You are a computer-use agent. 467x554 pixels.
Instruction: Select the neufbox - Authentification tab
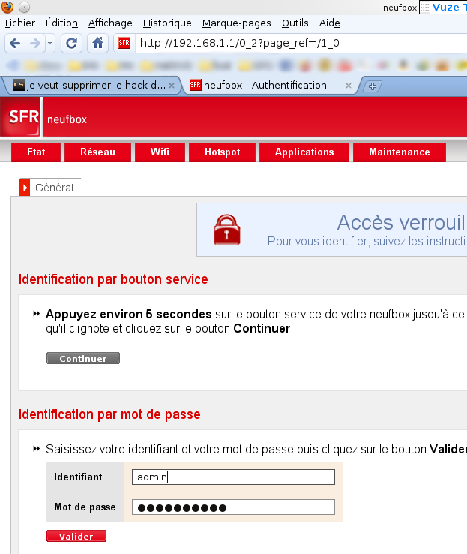[x=271, y=85]
